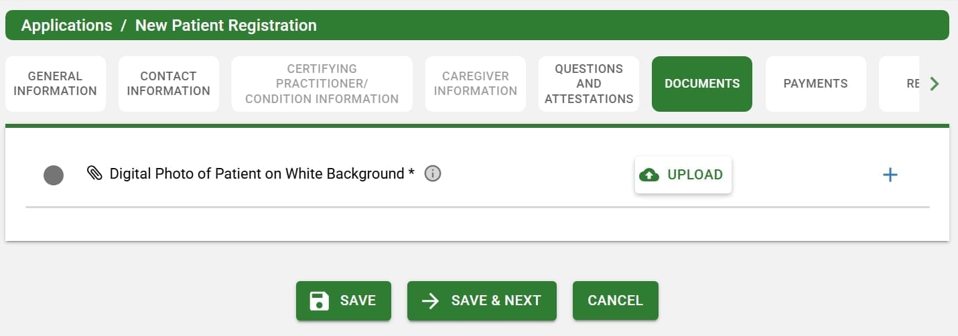The width and height of the screenshot is (958, 336).
Task: Click the Applications breadcrumb link
Action: tap(66, 25)
